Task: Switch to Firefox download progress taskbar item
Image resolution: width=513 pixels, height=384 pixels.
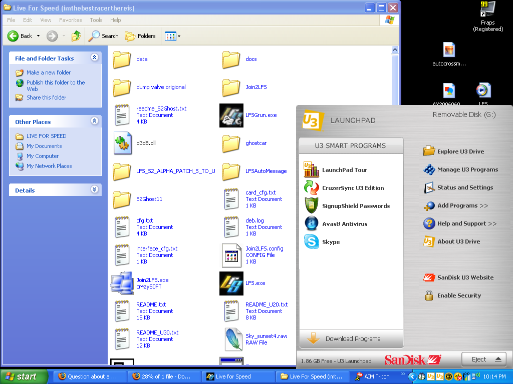Action: (164, 376)
